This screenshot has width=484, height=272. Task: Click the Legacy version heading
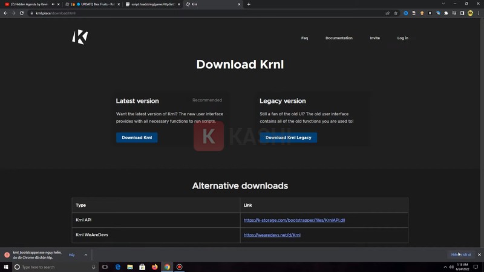coord(283,101)
